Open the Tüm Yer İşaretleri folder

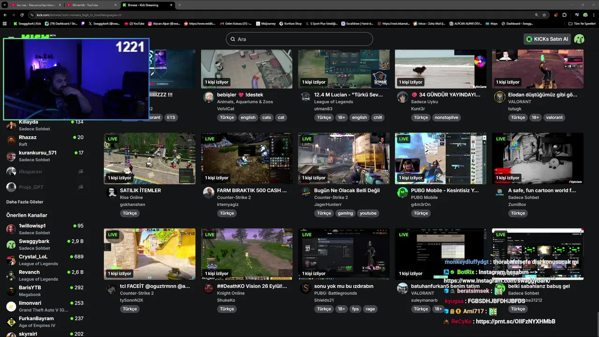pos(582,23)
